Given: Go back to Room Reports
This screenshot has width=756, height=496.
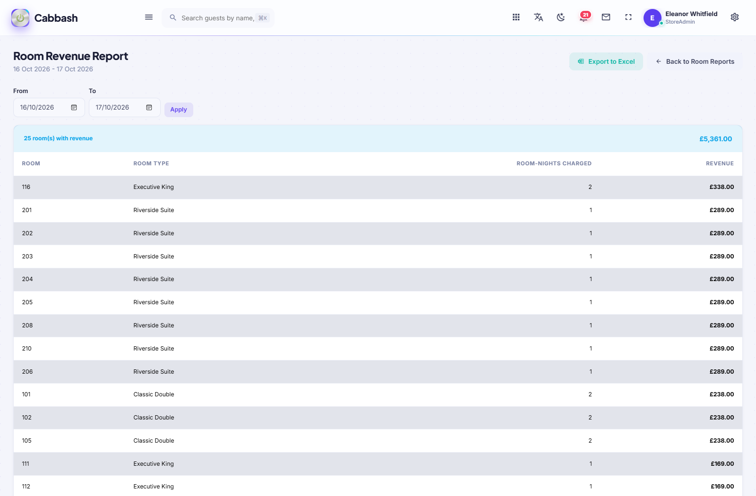Looking at the screenshot, I should (x=695, y=61).
